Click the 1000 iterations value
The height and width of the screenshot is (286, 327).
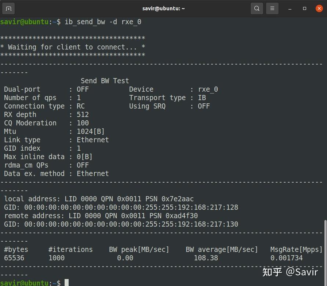56,258
